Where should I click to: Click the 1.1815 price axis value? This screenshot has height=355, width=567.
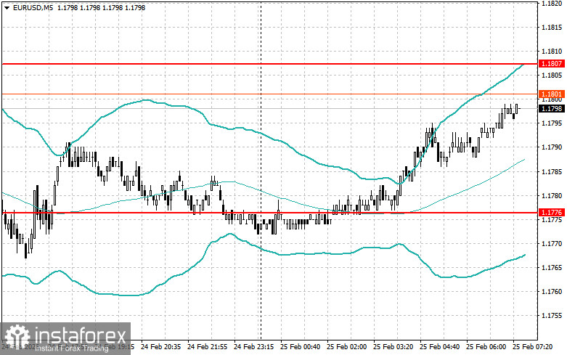[552, 28]
